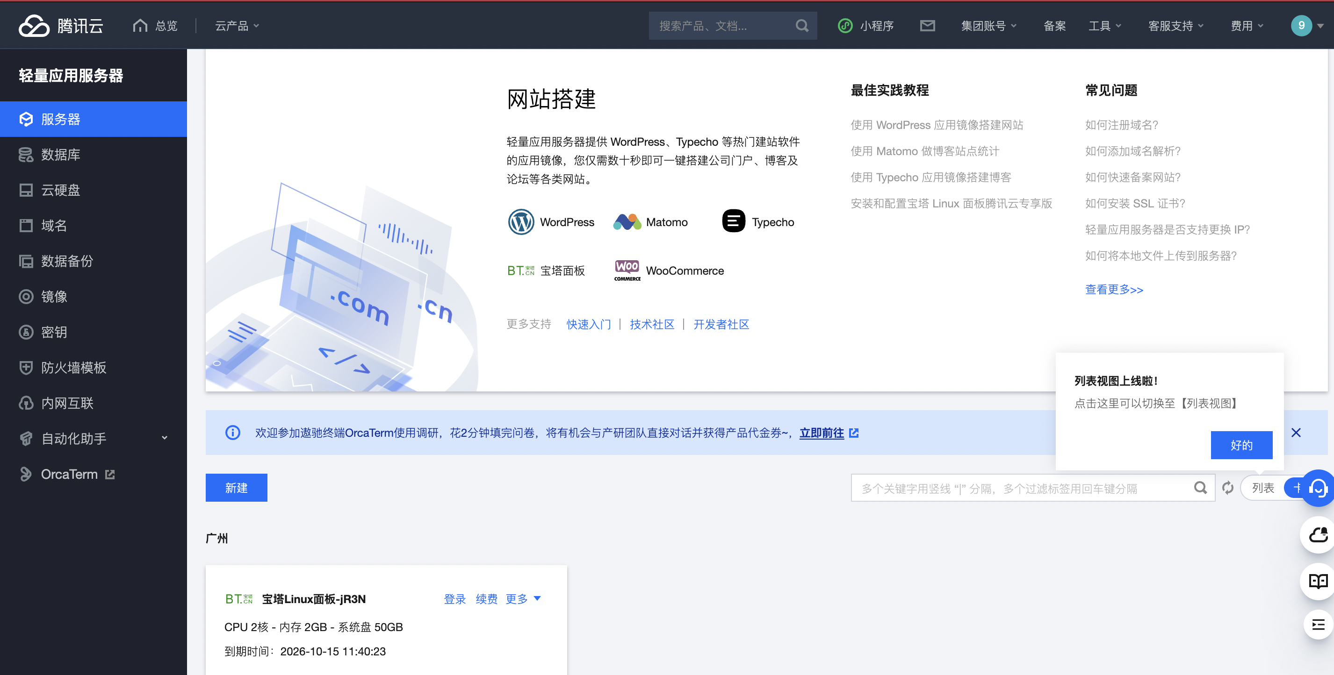This screenshot has height=675, width=1334.
Task: Open 域名 in sidebar
Action: coord(93,226)
